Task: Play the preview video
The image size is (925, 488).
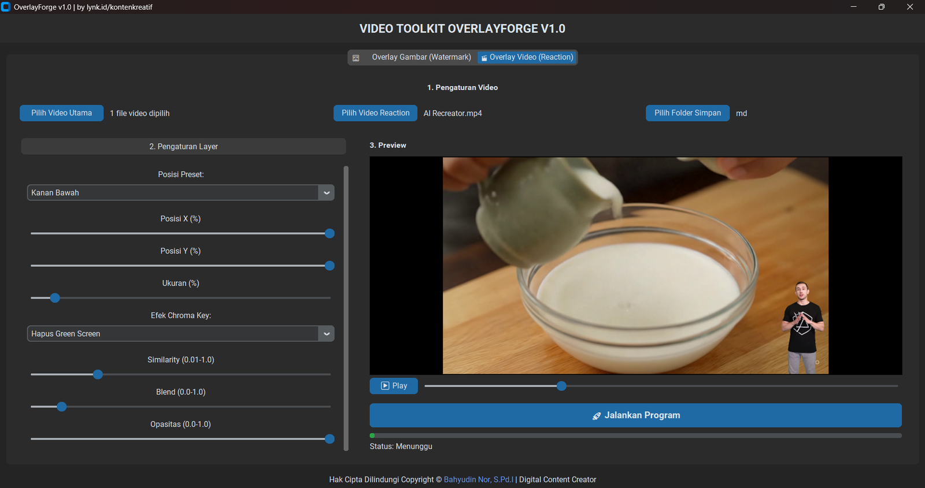Action: point(394,386)
